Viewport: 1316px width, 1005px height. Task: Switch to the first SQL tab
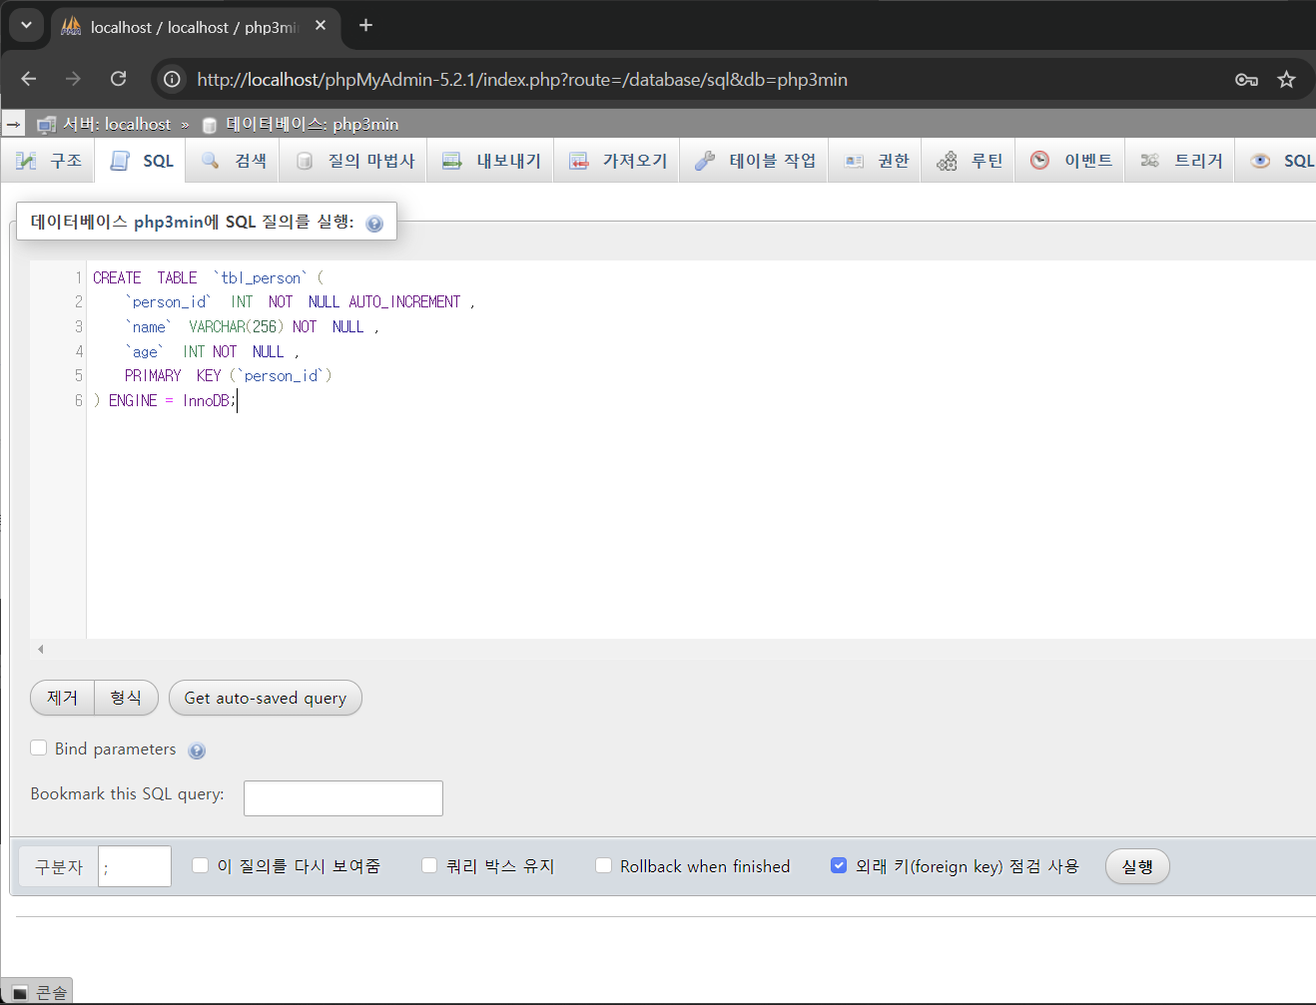pyautogui.click(x=141, y=161)
